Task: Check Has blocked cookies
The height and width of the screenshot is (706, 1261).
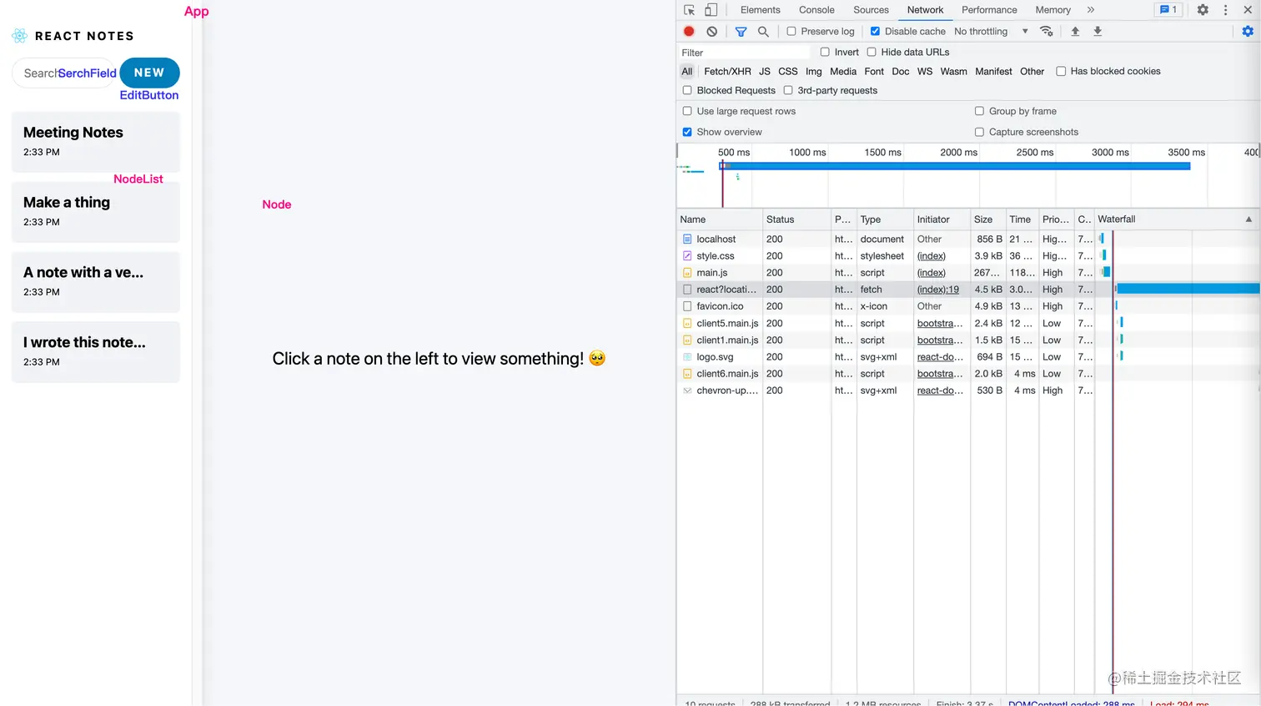Action: coord(1061,71)
